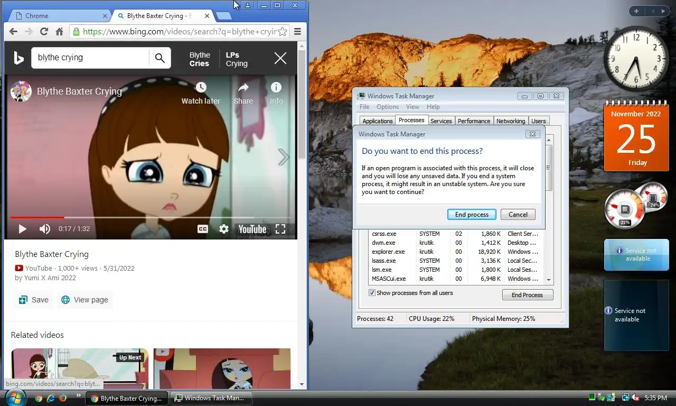The image size is (676, 406).
Task: Select the explorer.exe process row
Action: (456, 252)
